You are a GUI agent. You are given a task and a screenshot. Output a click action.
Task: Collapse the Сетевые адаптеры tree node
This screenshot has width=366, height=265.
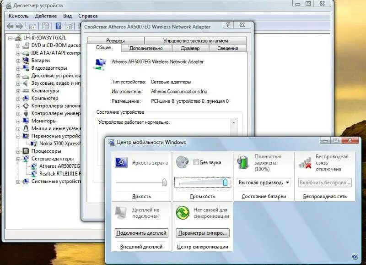[x=18, y=159]
